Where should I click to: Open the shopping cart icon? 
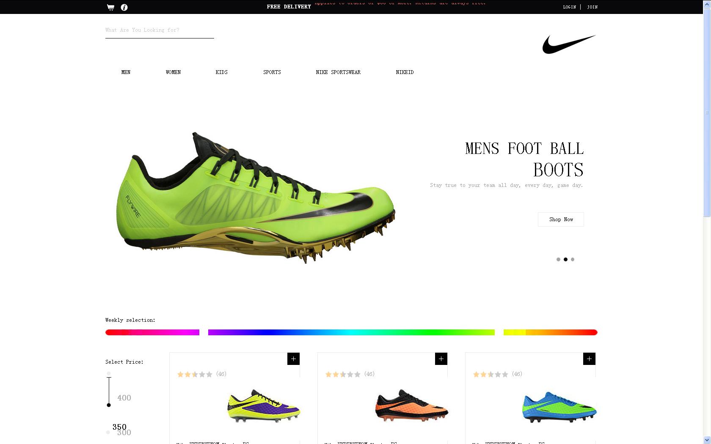110,7
